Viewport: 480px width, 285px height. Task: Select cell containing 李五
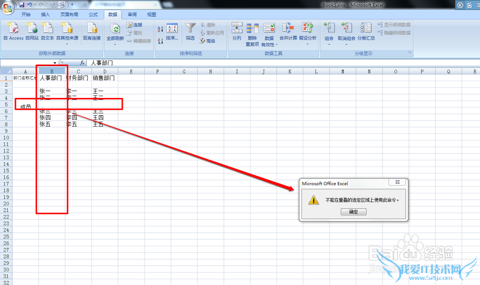[78, 124]
